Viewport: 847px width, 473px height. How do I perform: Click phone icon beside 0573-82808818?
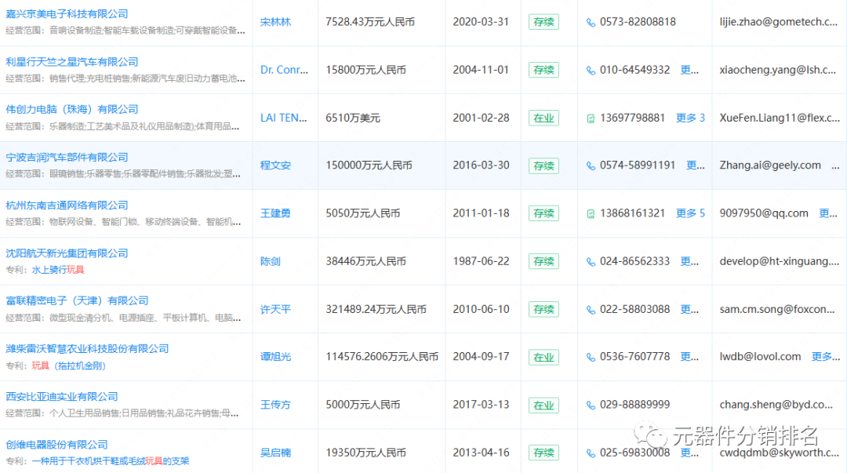[591, 23]
